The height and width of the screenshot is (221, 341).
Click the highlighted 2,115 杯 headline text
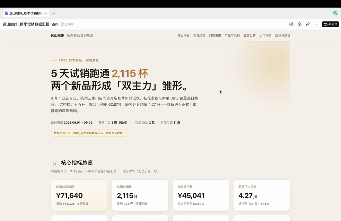click(x=130, y=74)
